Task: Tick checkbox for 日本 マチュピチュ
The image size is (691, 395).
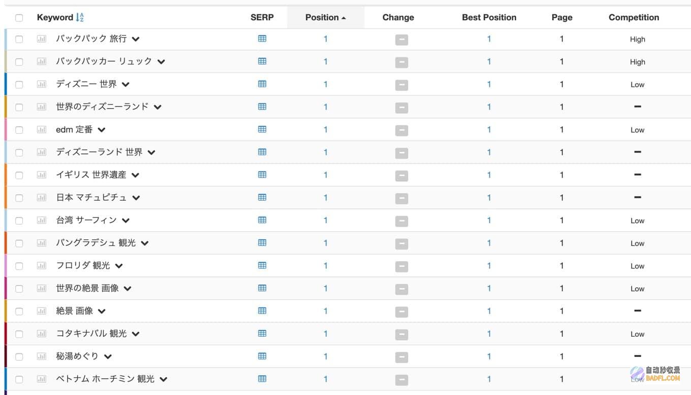Action: tap(19, 198)
